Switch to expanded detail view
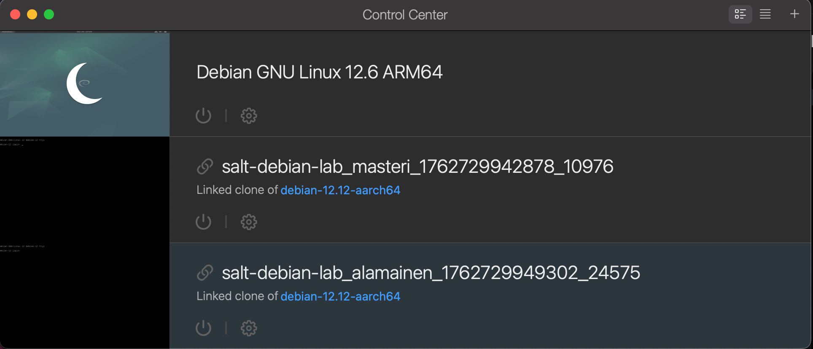Image resolution: width=813 pixels, height=349 pixels. coord(740,14)
